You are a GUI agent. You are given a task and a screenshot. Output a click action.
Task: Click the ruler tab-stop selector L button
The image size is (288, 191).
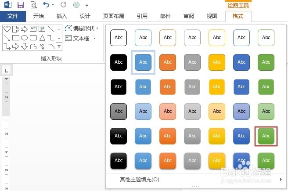pyautogui.click(x=7, y=70)
